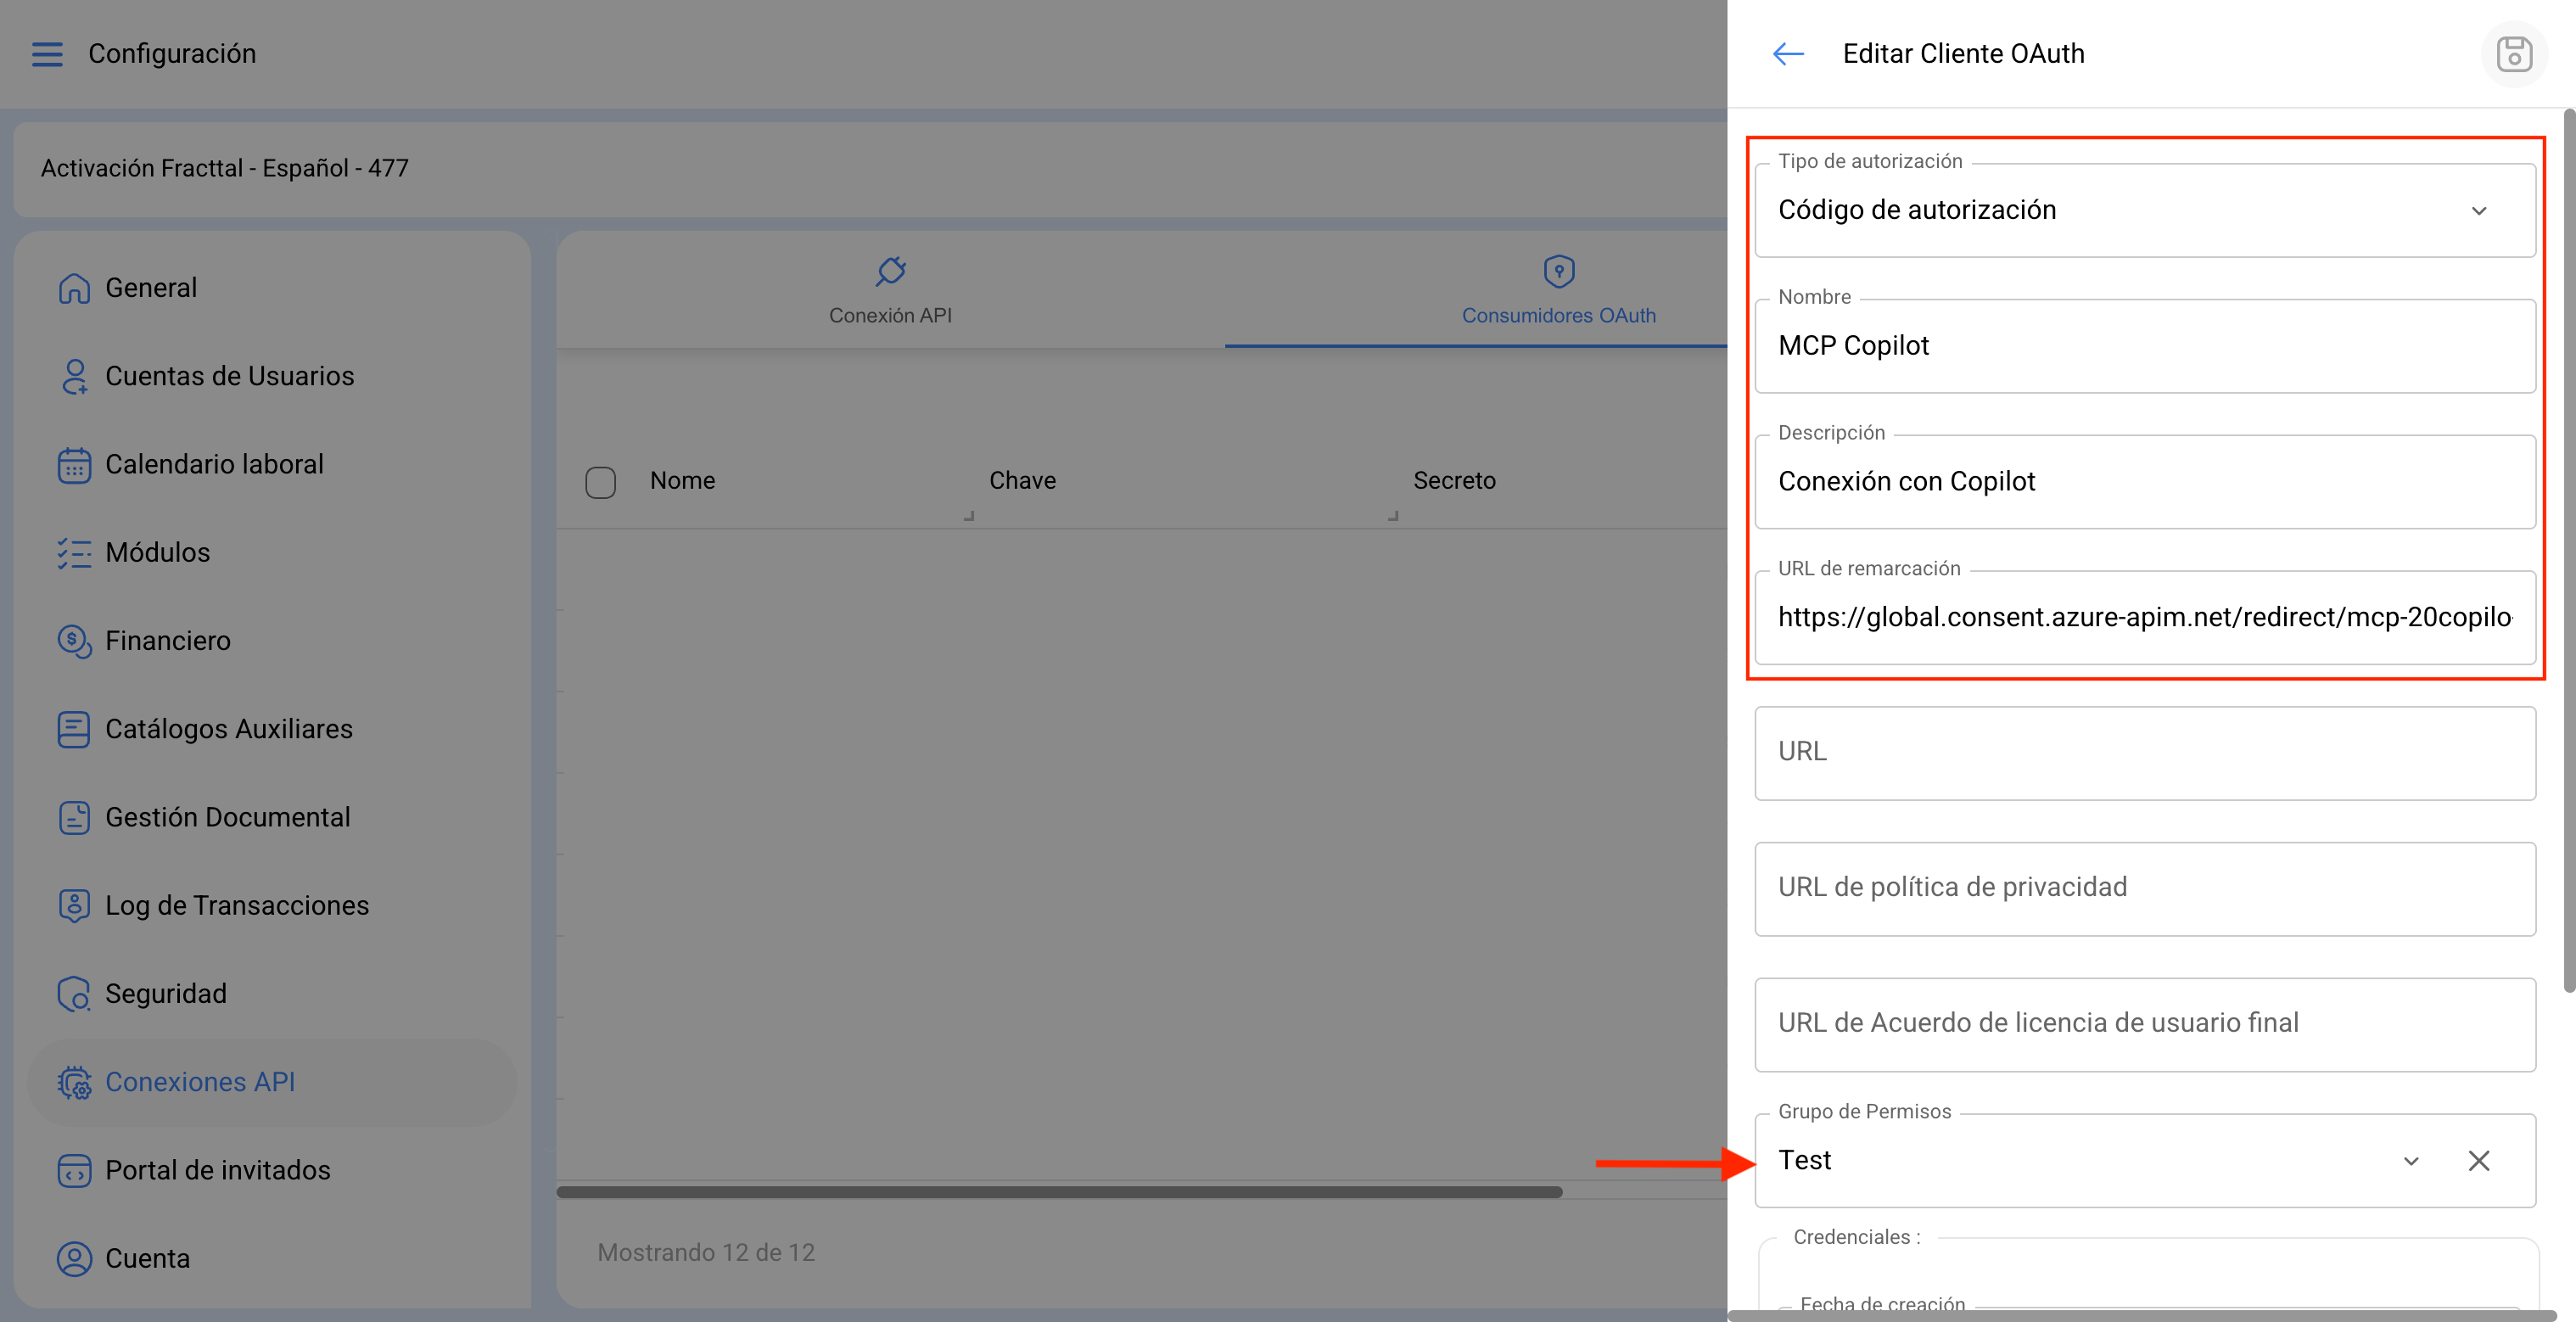Click the table horizontal scrollbar
This screenshot has height=1322, width=2576.
coord(1059,1192)
